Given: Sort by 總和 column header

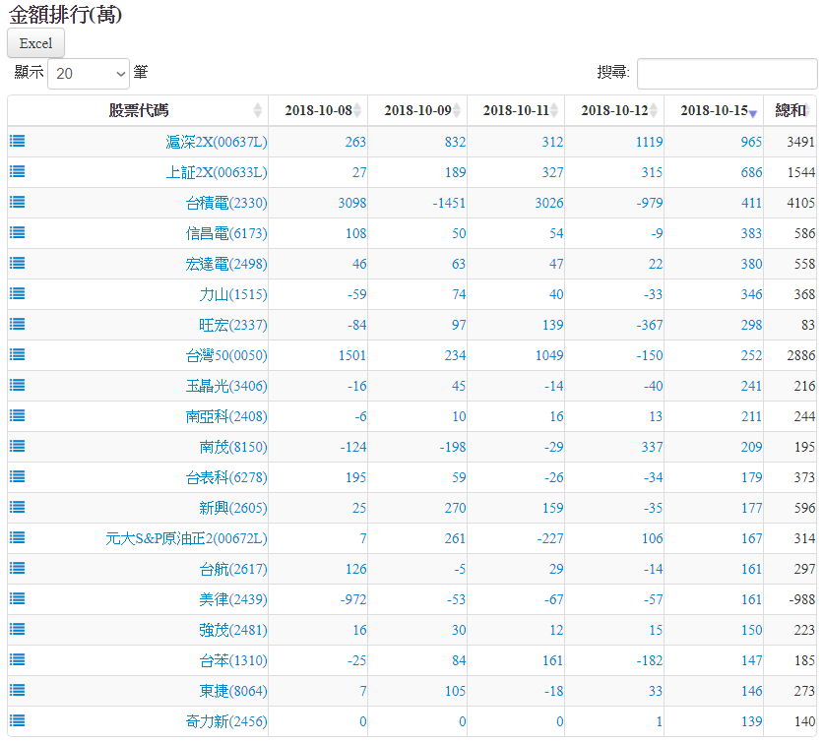Looking at the screenshot, I should point(791,110).
